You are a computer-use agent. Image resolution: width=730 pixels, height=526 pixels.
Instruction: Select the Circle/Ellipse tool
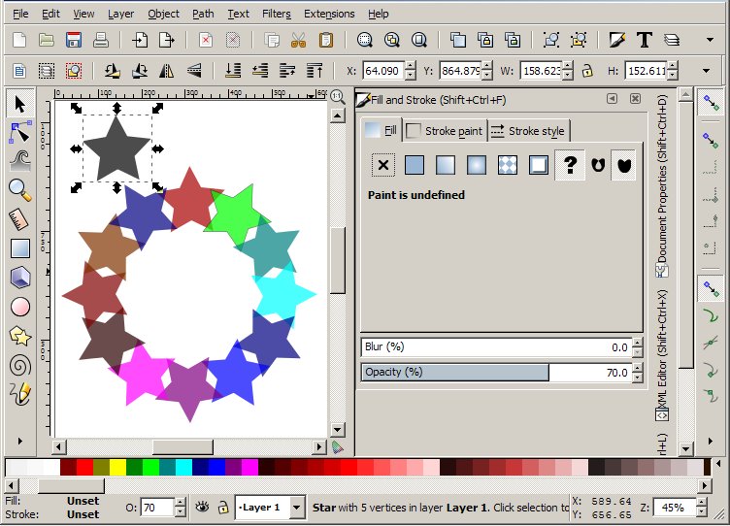(x=19, y=307)
